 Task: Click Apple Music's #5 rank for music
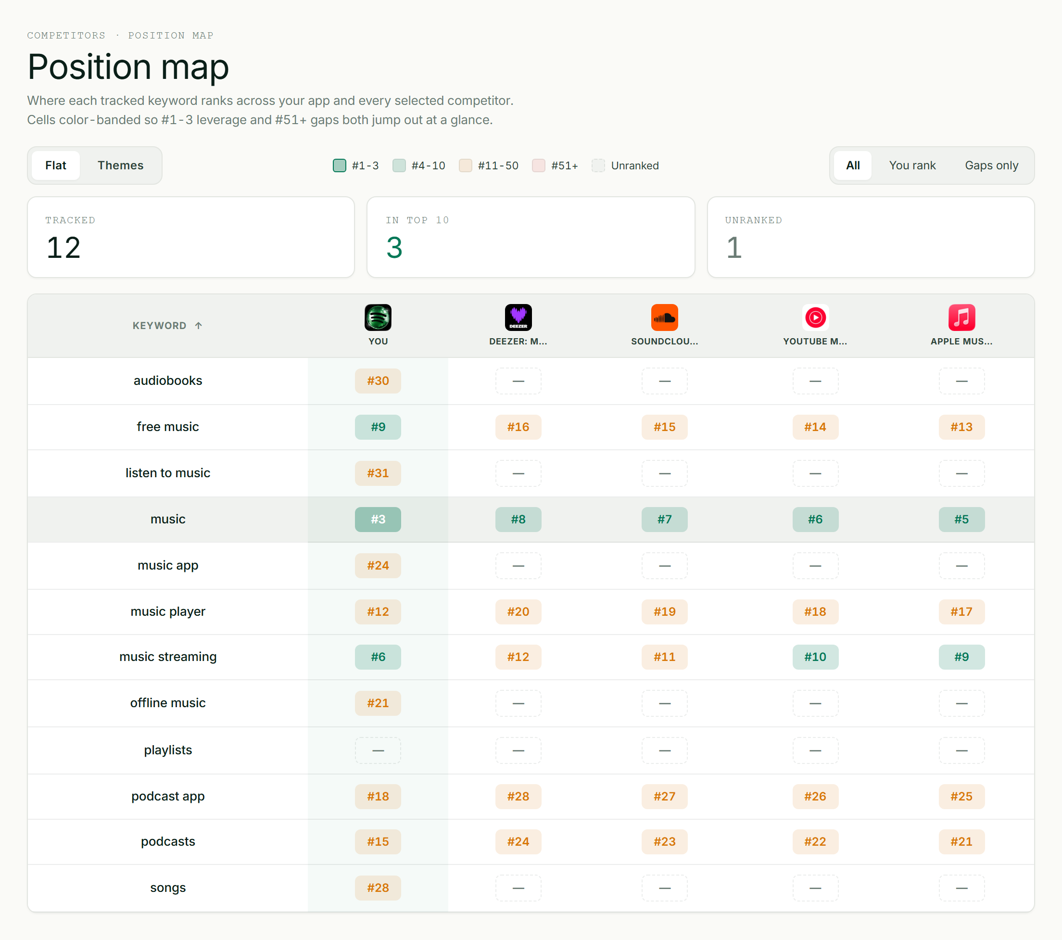pos(961,520)
